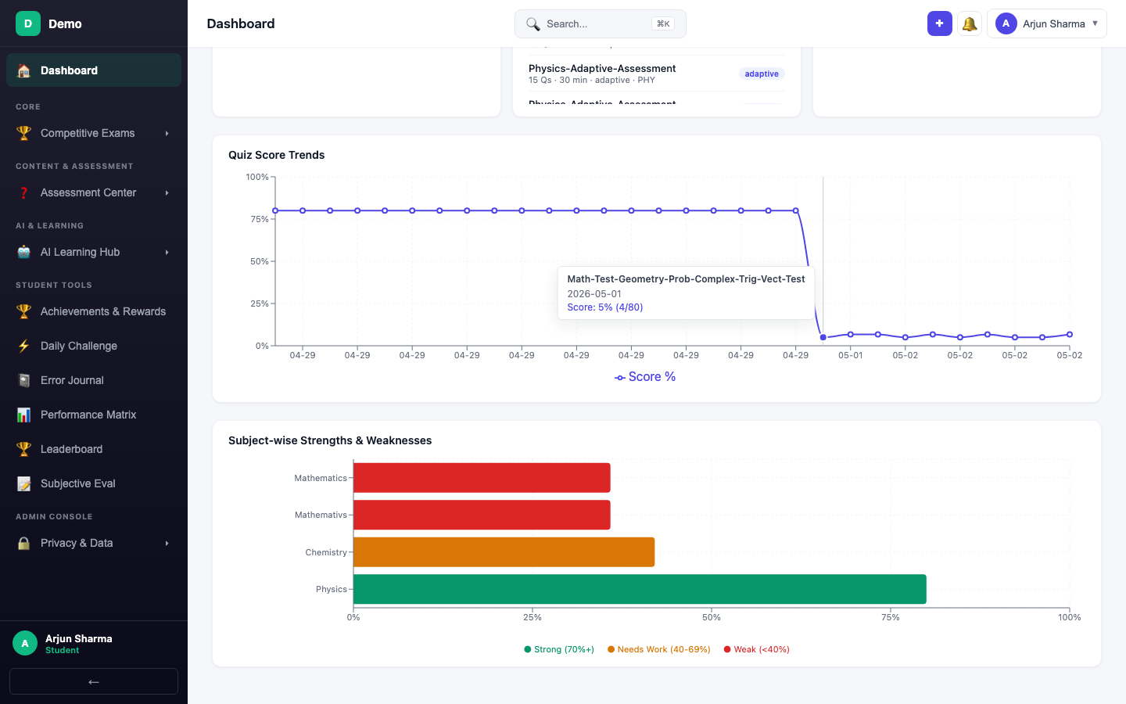Click the Assessment Center question mark icon
Screen dimensions: 1126x704
coord(24,192)
